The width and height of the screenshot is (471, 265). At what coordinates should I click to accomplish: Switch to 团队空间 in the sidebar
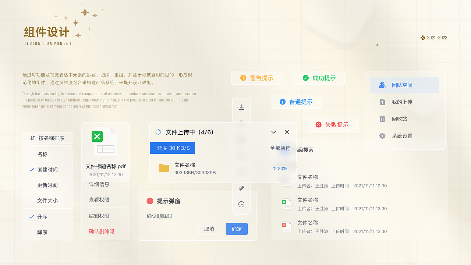(x=404, y=85)
